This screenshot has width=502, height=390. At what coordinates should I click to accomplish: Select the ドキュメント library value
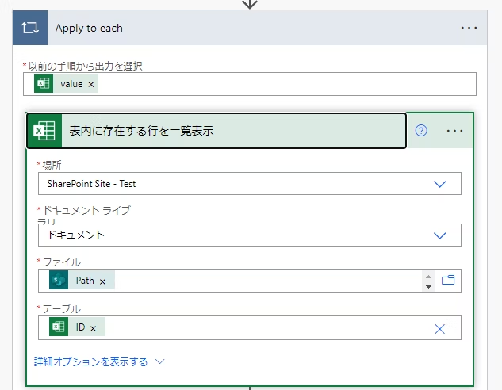[76, 235]
